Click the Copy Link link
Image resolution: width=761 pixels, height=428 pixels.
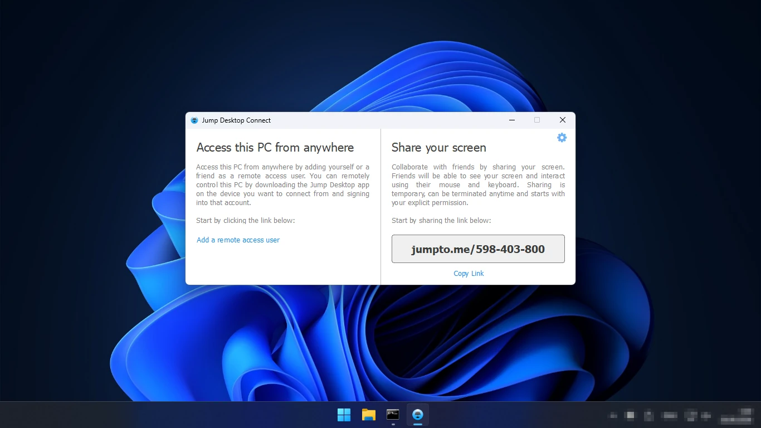[469, 274]
